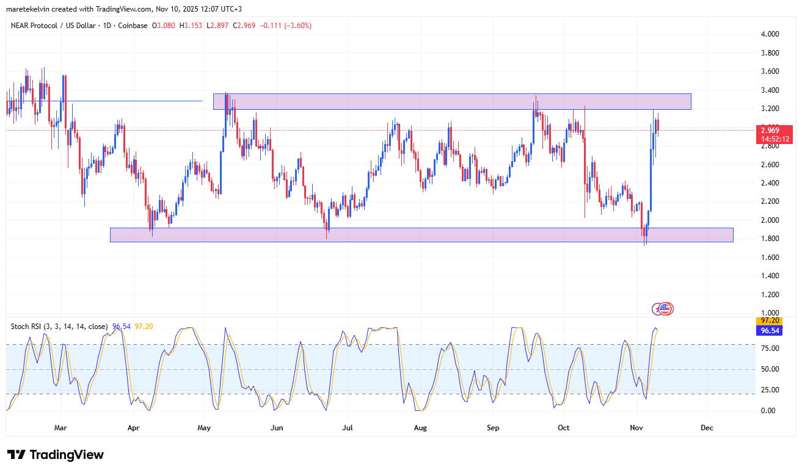The width and height of the screenshot is (802, 473).
Task: Select the Jul label on the date axis
Action: coord(347,428)
